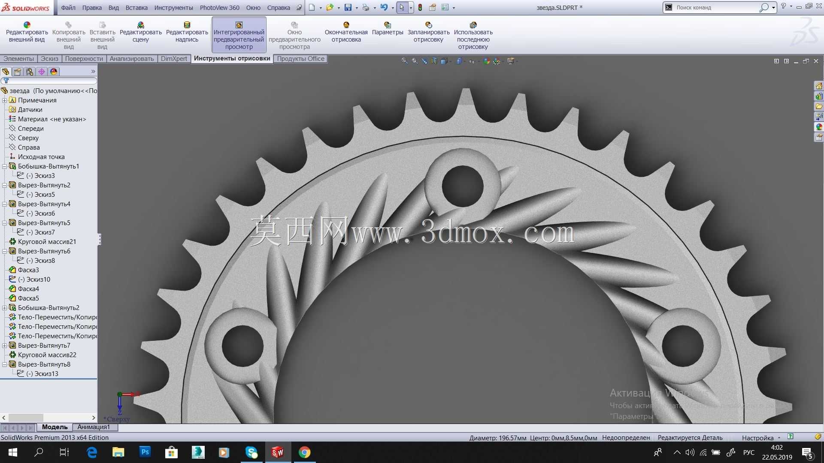824x463 pixels.
Task: Click Edit Scene (Редактировать сцену) tool
Action: pos(140,32)
